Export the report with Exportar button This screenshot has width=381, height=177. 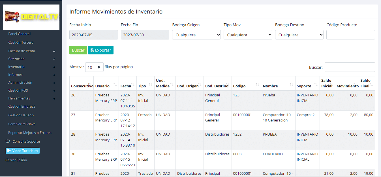100,50
